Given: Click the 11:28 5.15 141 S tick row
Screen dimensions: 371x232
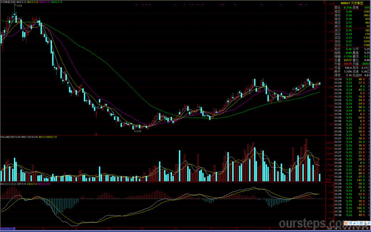Looking at the screenshot, I should (x=352, y=180).
